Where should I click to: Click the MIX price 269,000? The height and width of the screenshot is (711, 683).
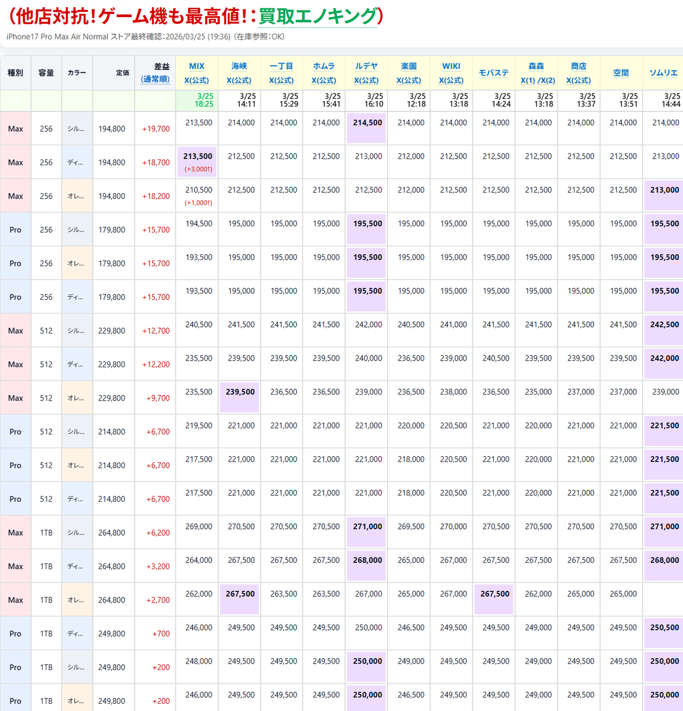[x=199, y=526]
